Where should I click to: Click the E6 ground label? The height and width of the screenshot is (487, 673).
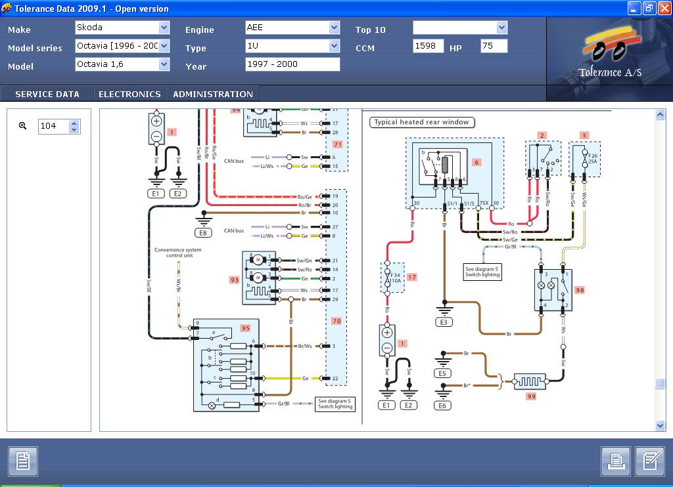(442, 406)
